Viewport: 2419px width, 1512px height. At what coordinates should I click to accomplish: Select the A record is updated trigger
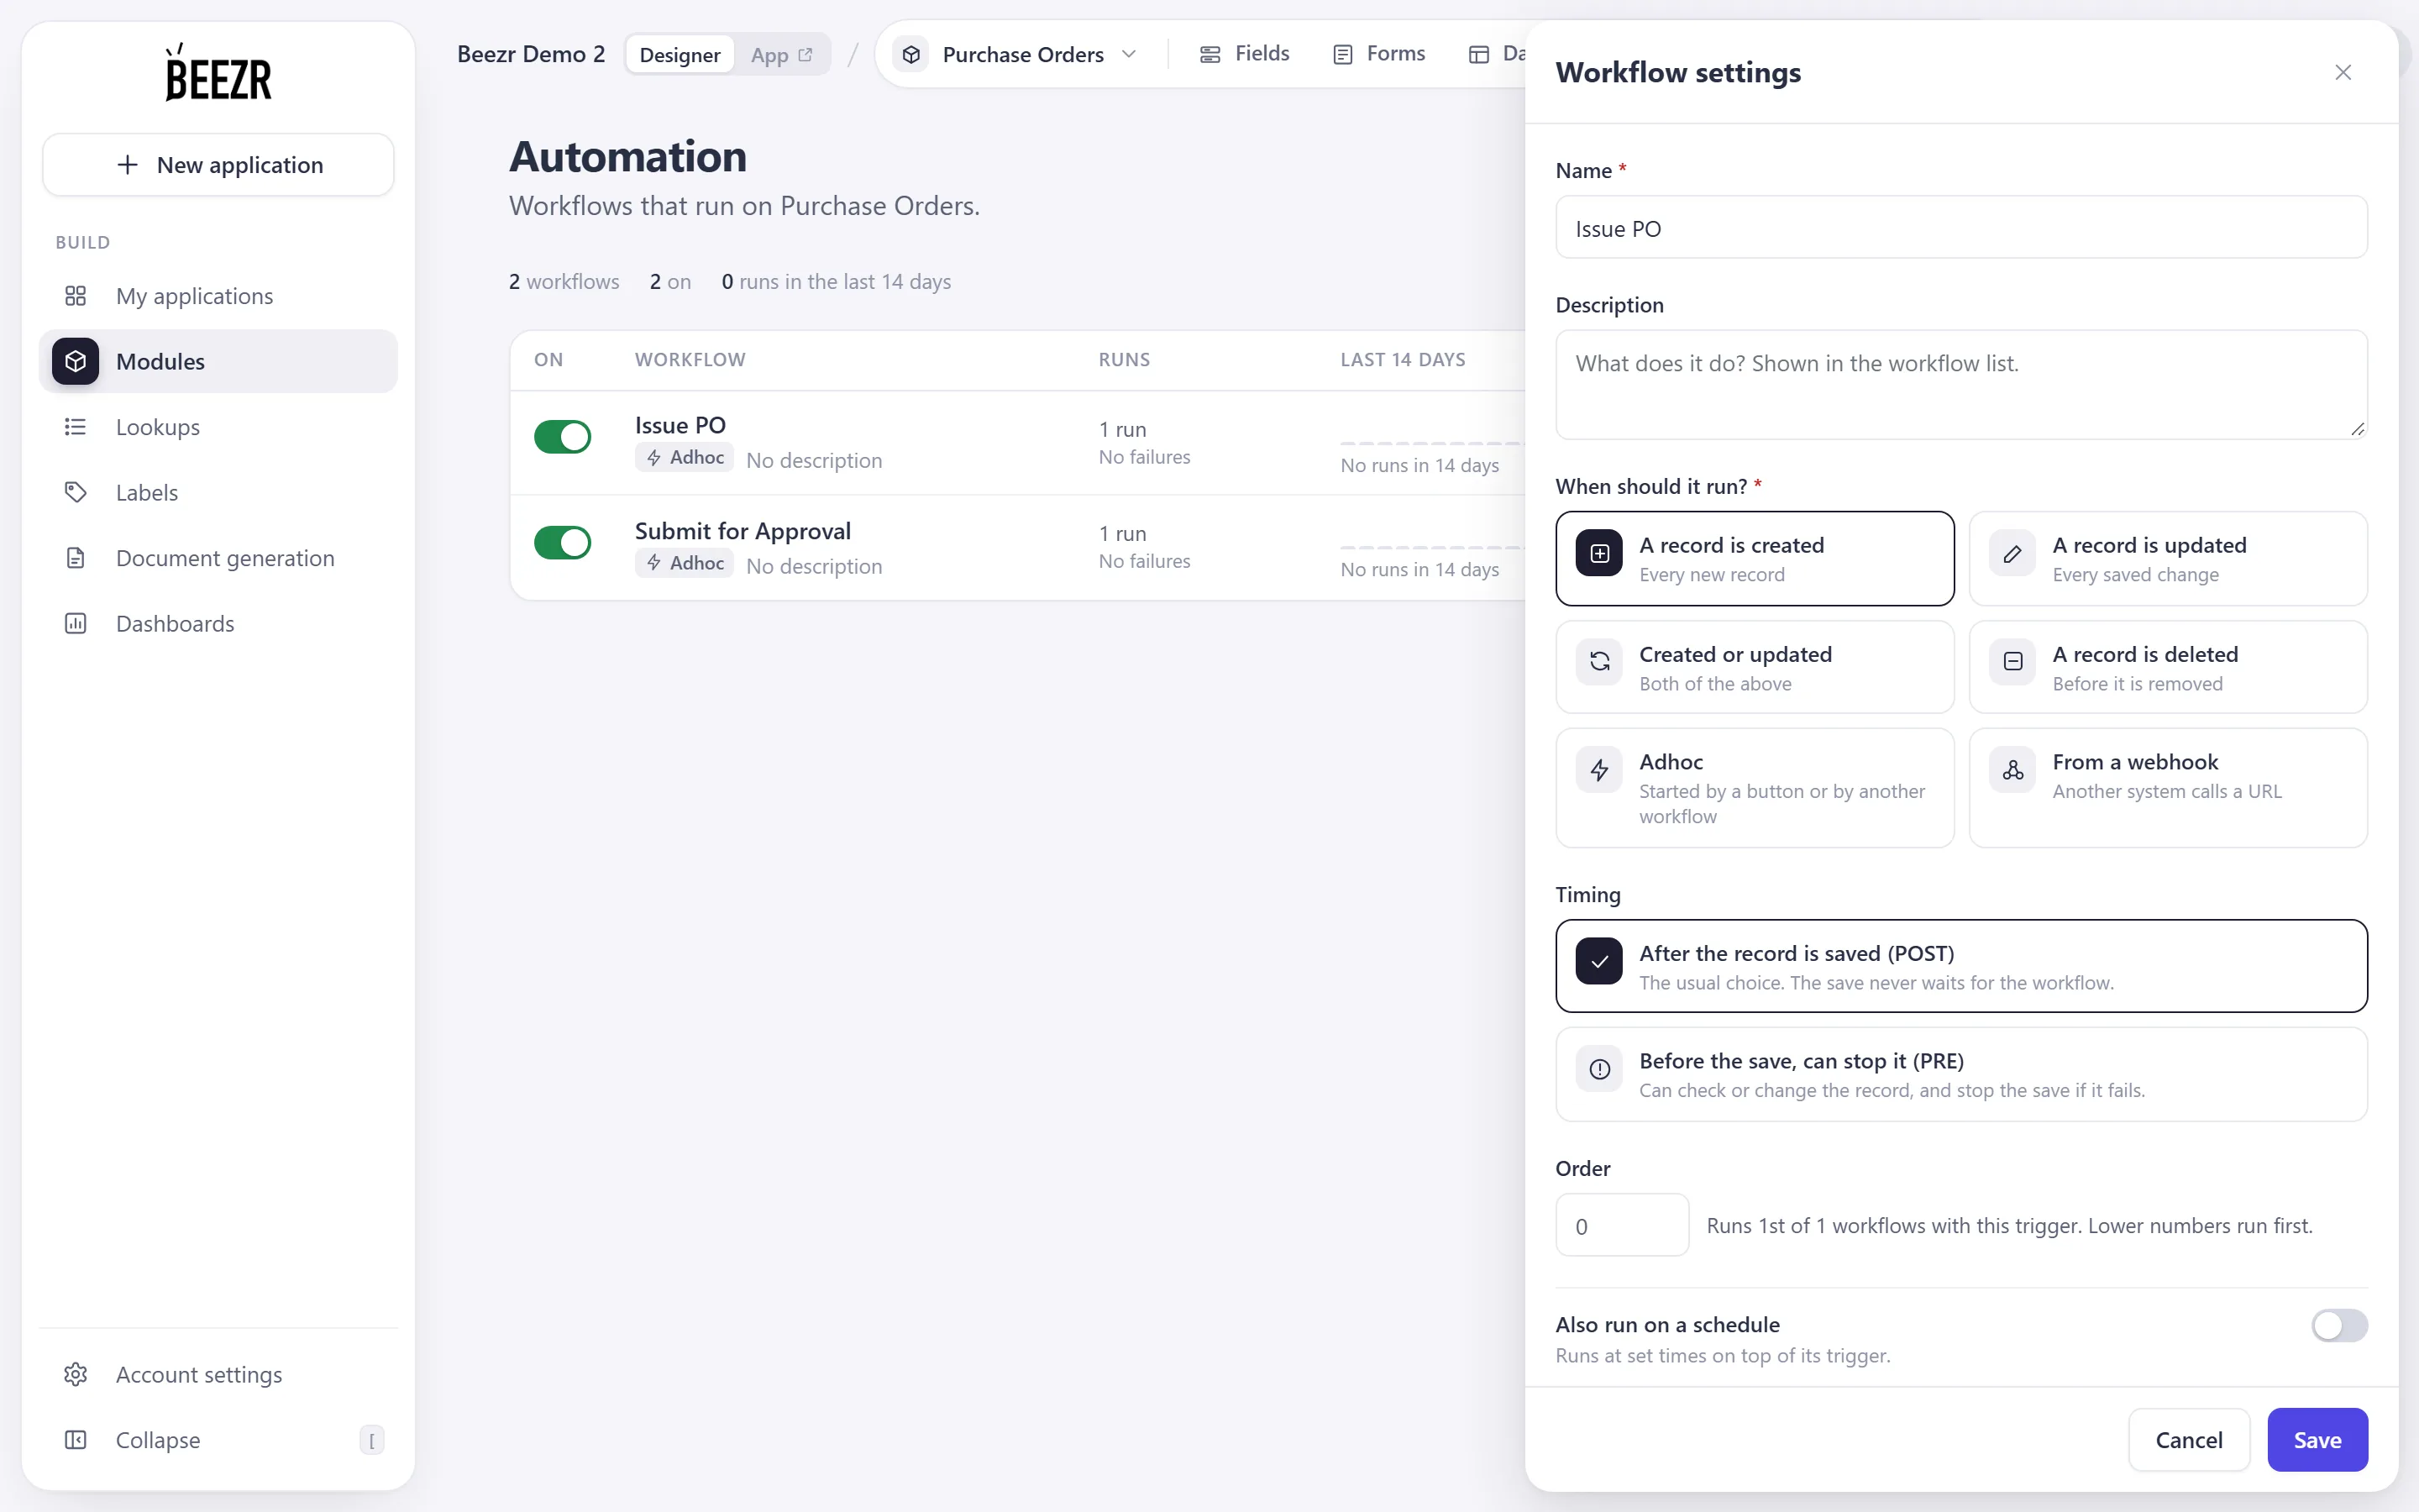coord(2168,558)
